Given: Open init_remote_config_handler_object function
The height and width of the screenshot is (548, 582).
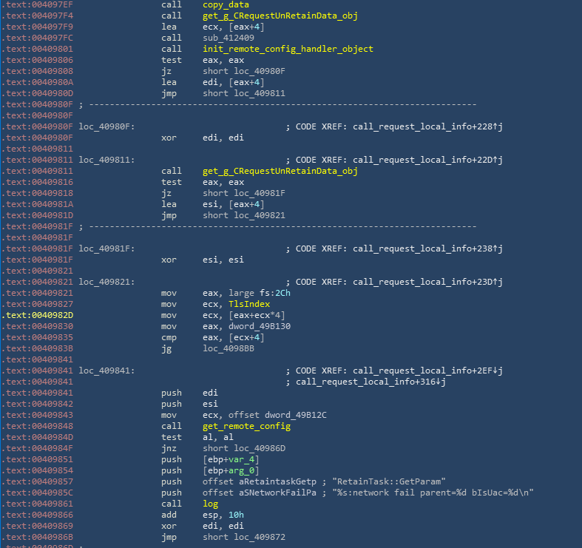Looking at the screenshot, I should click(288, 49).
